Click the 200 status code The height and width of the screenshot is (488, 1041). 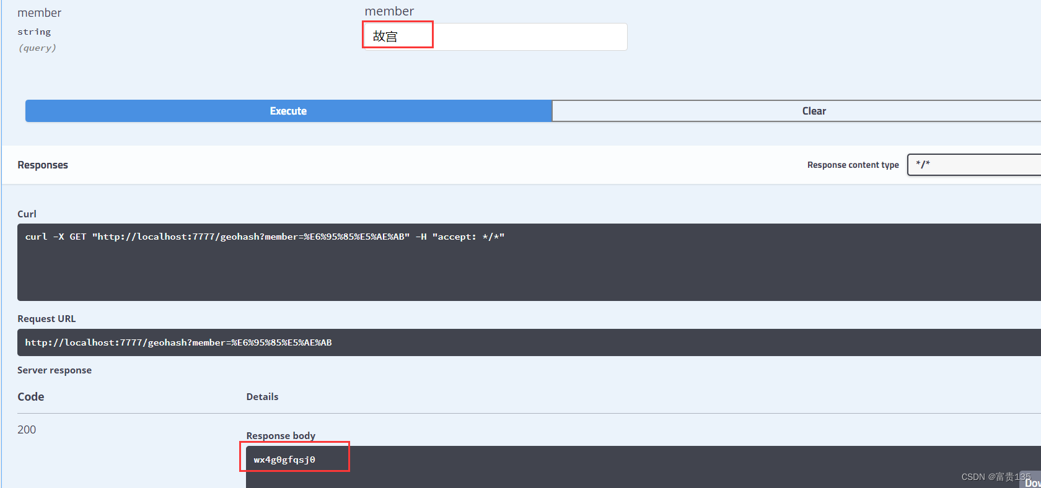pyautogui.click(x=27, y=430)
